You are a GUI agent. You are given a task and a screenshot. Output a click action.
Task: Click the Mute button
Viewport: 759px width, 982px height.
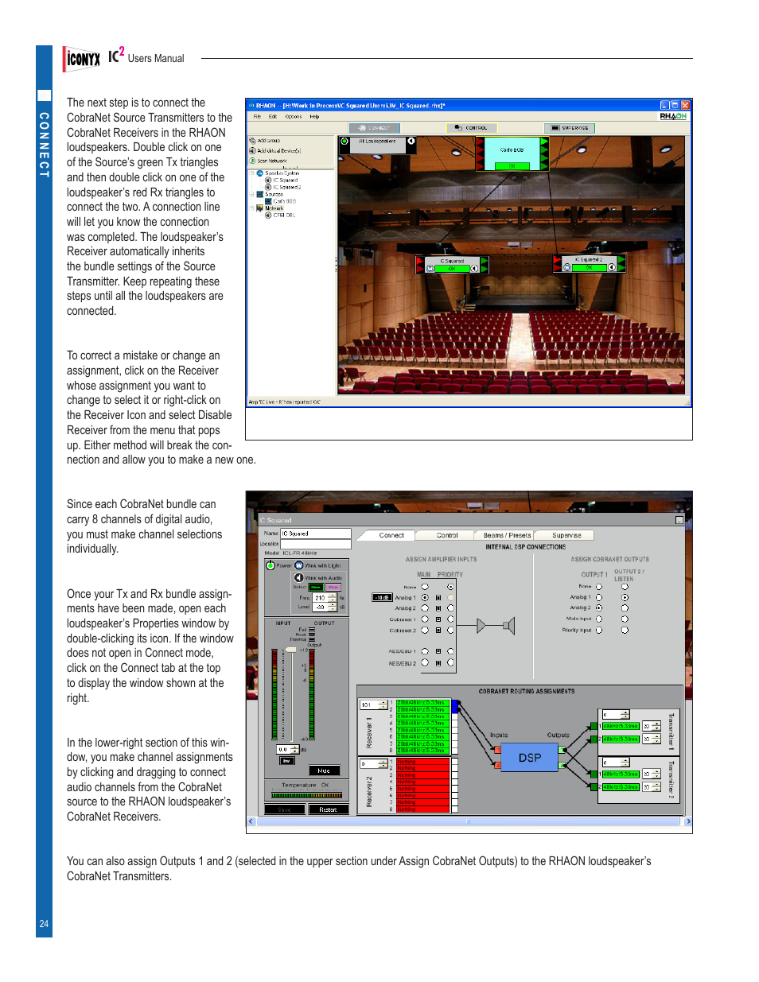(324, 770)
